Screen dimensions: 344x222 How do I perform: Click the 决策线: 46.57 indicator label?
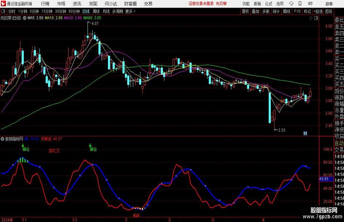click(x=51, y=139)
